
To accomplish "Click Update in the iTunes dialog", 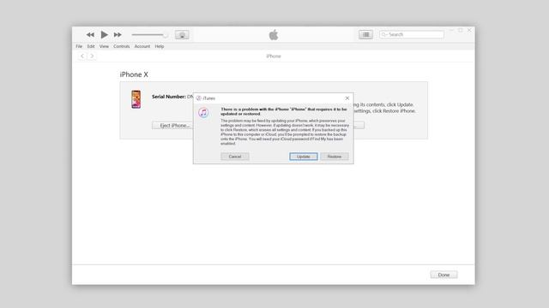I will (304, 157).
